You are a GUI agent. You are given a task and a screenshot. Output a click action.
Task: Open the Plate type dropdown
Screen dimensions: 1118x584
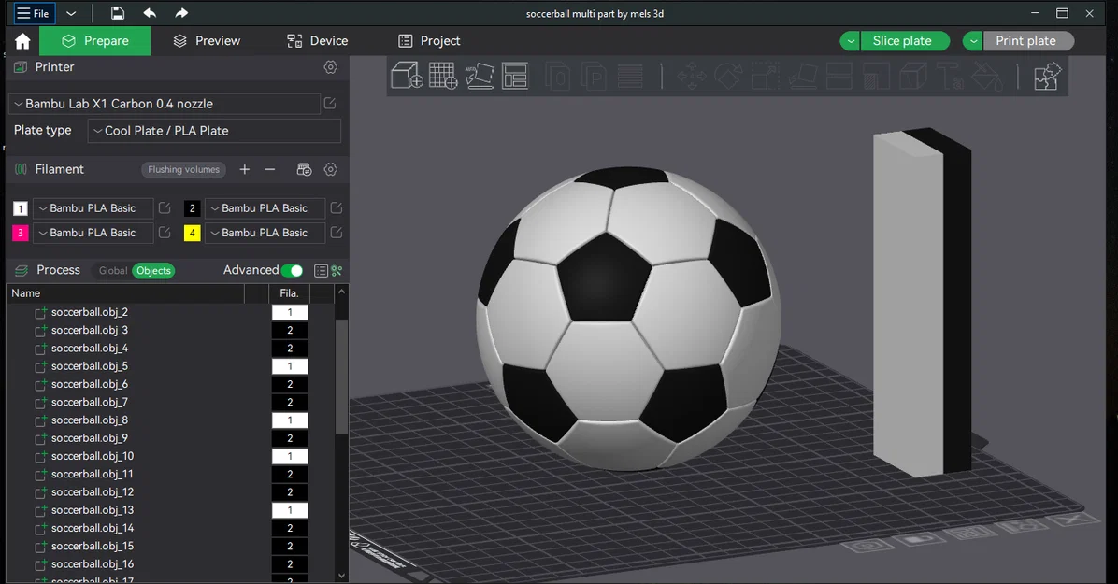[x=213, y=131]
